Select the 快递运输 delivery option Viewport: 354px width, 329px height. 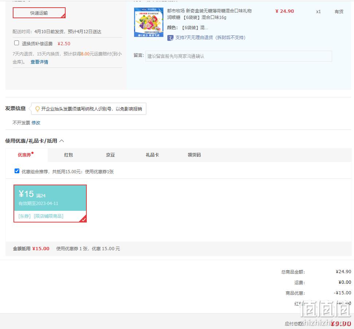39,13
